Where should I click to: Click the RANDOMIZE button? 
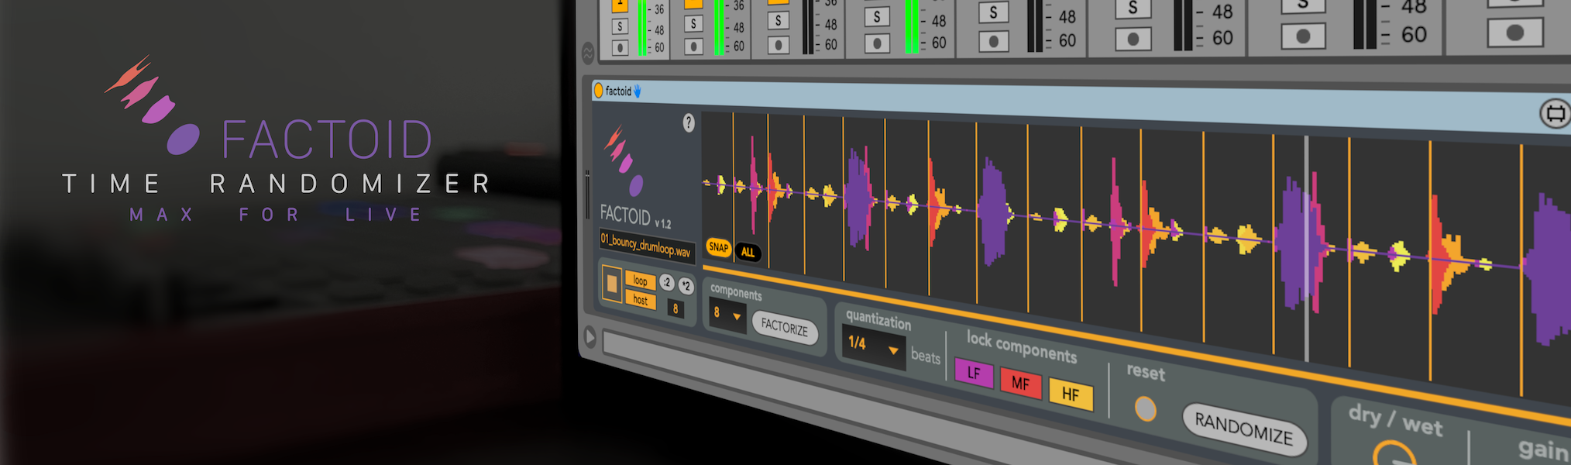[x=1244, y=429]
